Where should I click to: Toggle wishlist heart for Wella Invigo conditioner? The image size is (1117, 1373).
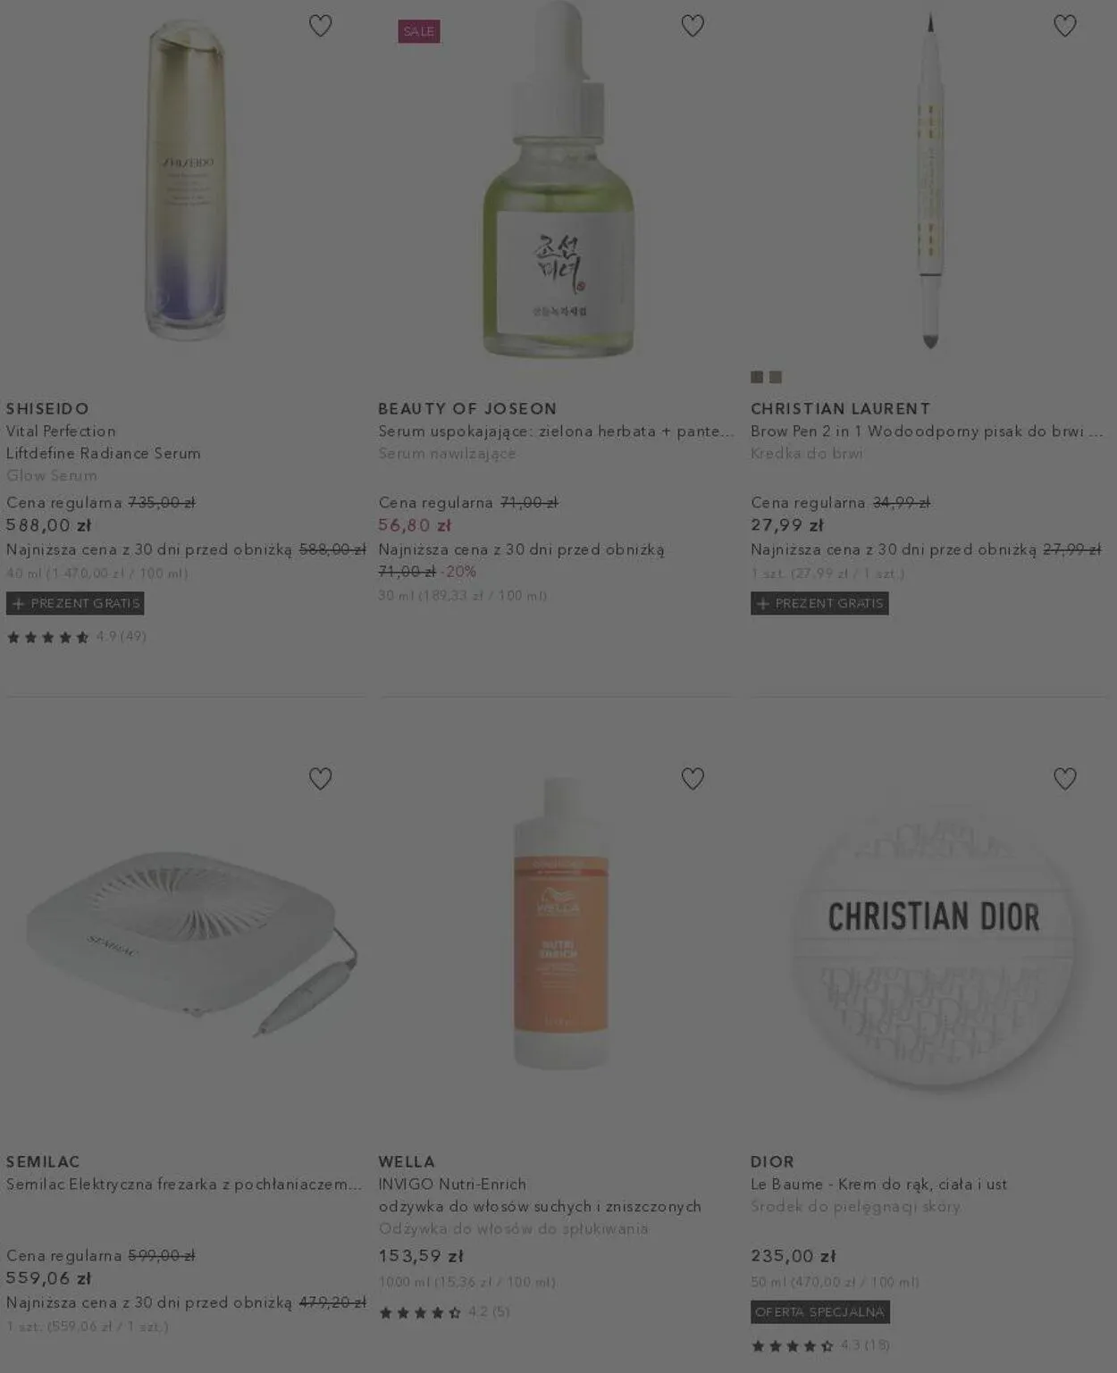point(693,779)
